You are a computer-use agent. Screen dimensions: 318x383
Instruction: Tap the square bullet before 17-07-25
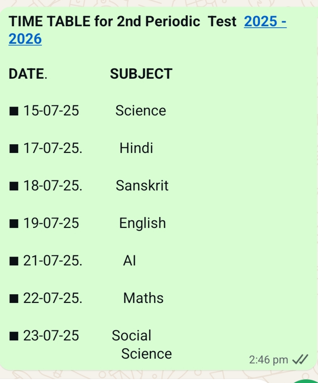14,149
